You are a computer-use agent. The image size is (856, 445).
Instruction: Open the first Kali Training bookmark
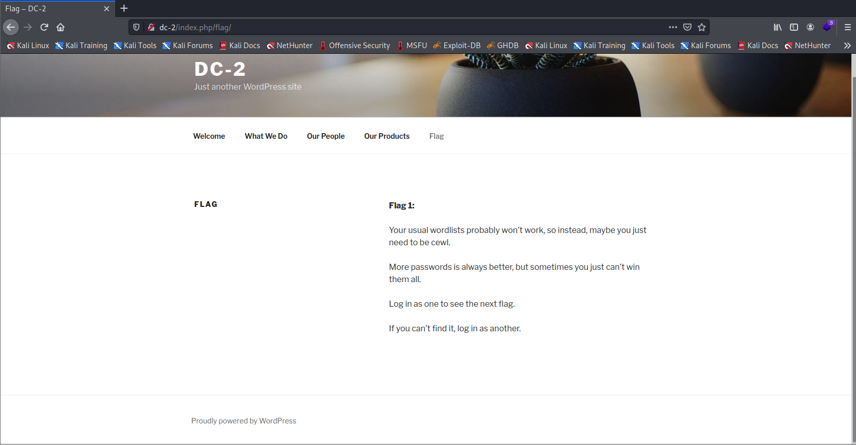click(x=81, y=46)
